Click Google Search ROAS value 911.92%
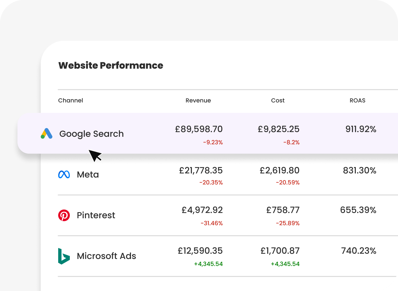 pyautogui.click(x=360, y=129)
